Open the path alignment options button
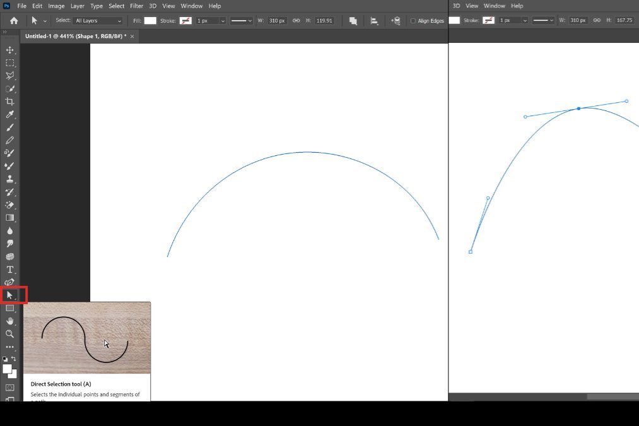639x426 pixels. point(374,21)
